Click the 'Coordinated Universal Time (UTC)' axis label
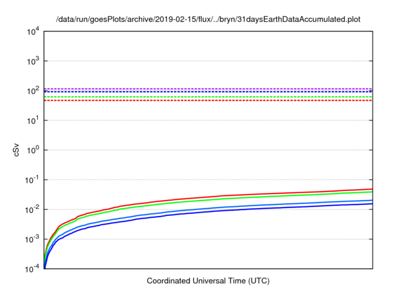This screenshot has width=411, height=287. tap(208, 281)
